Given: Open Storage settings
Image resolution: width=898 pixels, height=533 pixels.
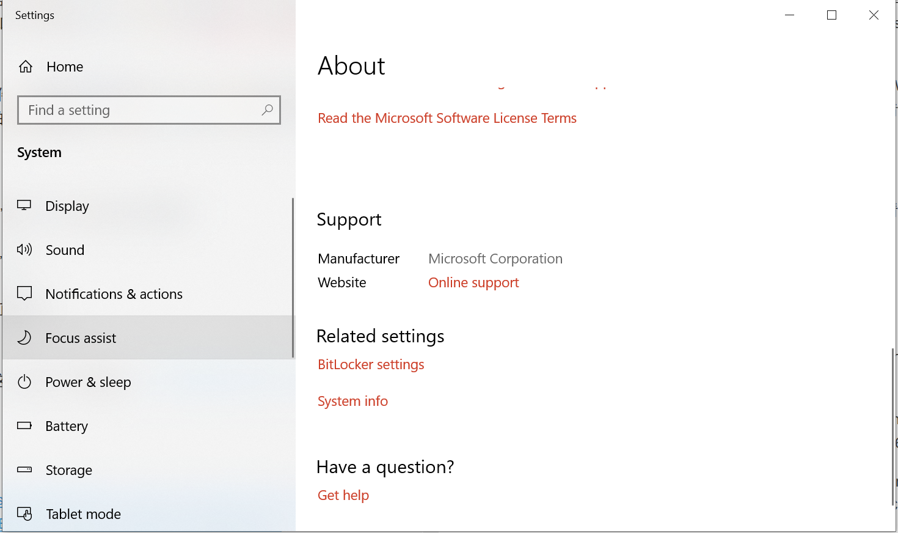Looking at the screenshot, I should [148, 470].
